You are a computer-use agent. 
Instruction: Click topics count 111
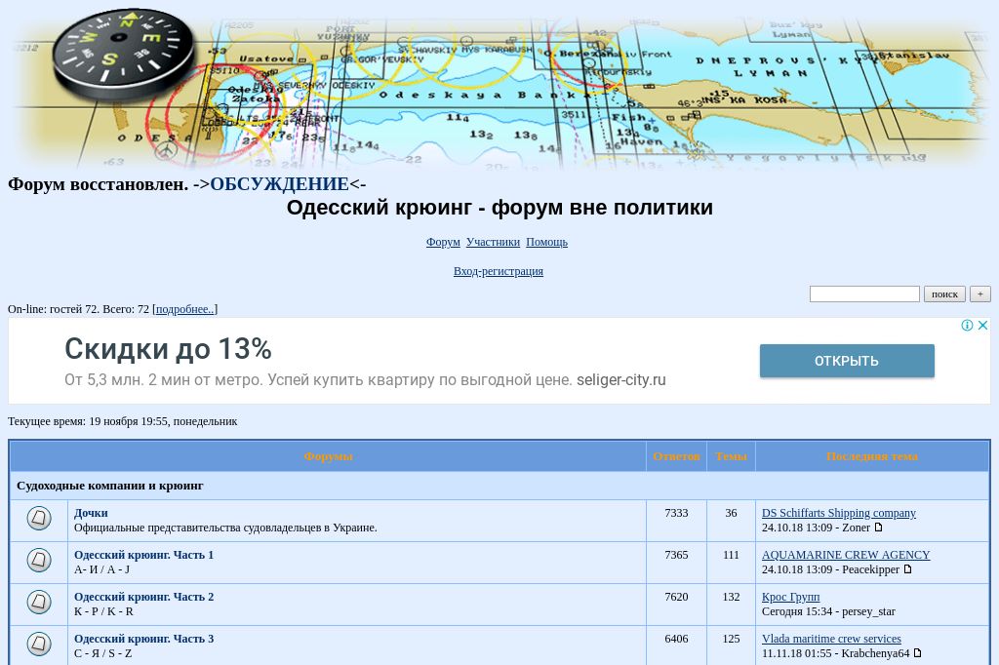coord(731,555)
